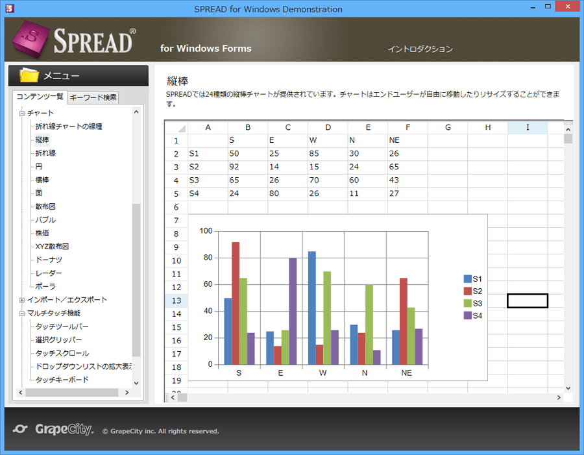Select the ポーラ tree item
This screenshot has width=584, height=455.
tap(45, 286)
